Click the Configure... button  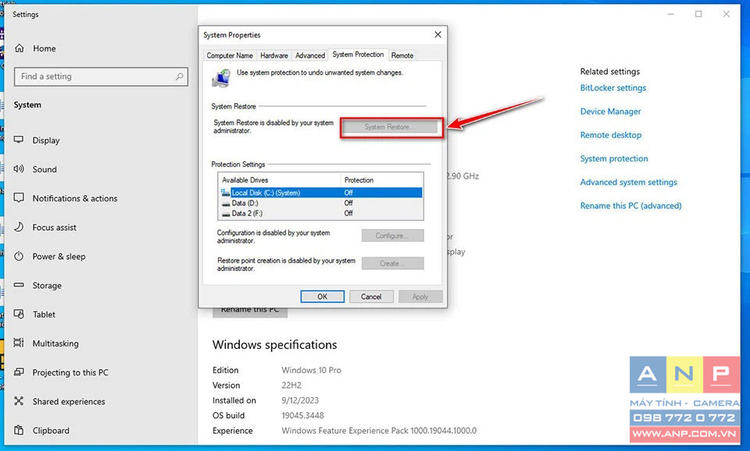click(x=392, y=236)
